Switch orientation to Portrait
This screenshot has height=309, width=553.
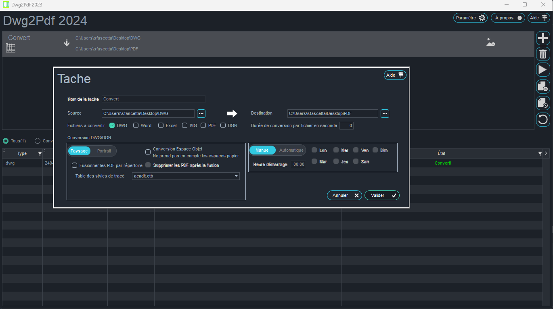pyautogui.click(x=104, y=150)
